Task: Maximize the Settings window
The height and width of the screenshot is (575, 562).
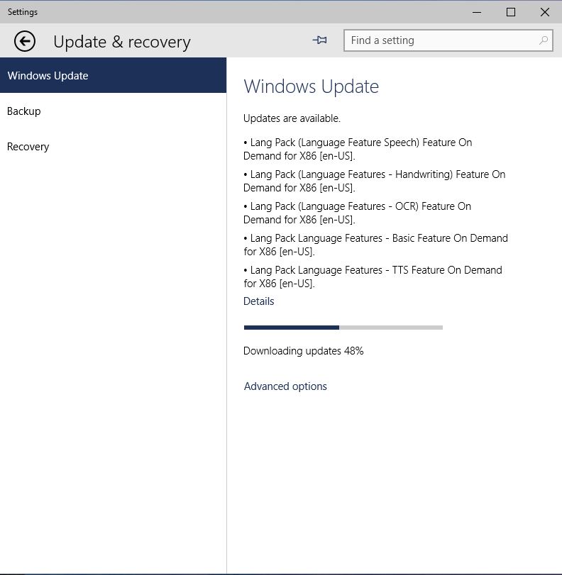Action: click(511, 12)
